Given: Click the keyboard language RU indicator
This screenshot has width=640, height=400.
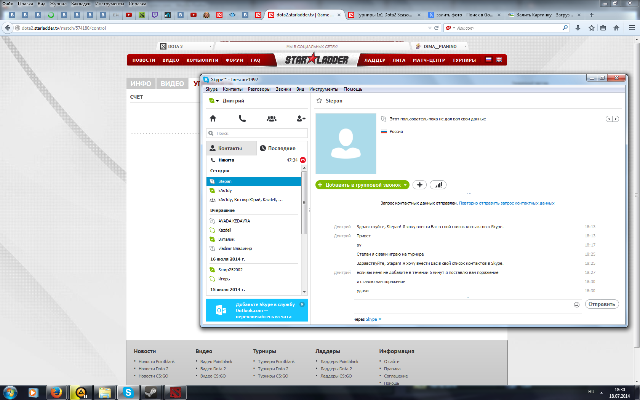Looking at the screenshot, I should pos(591,392).
